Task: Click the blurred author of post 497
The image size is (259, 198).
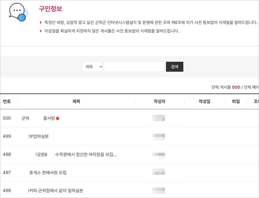Action: (x=159, y=172)
